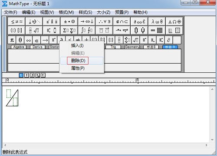Insert the last partial derivative symbol in small bar

tap(169, 40)
